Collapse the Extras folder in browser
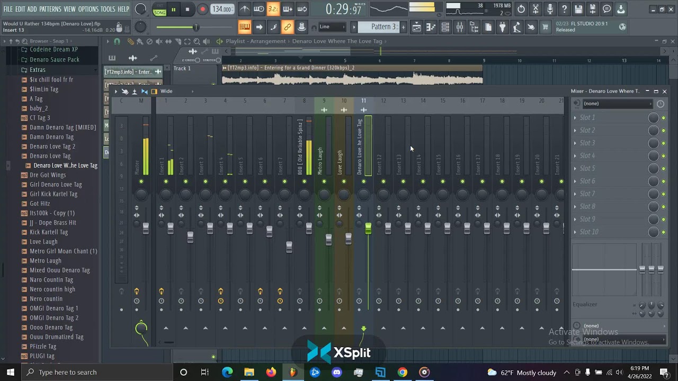This screenshot has height=381, width=678. [37, 70]
